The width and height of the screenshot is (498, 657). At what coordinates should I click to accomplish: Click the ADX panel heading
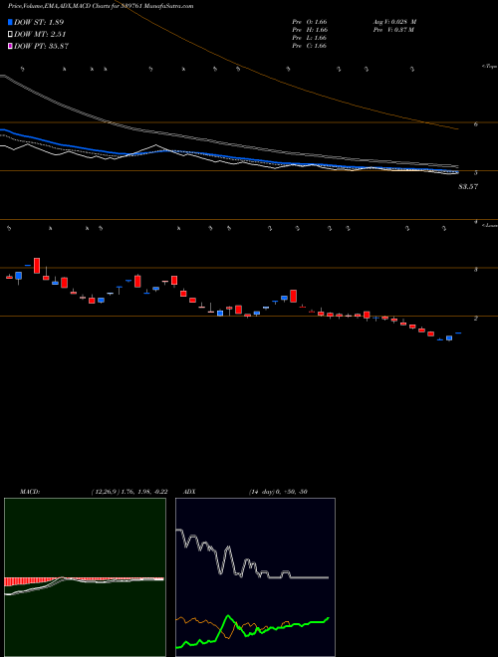coord(189,492)
